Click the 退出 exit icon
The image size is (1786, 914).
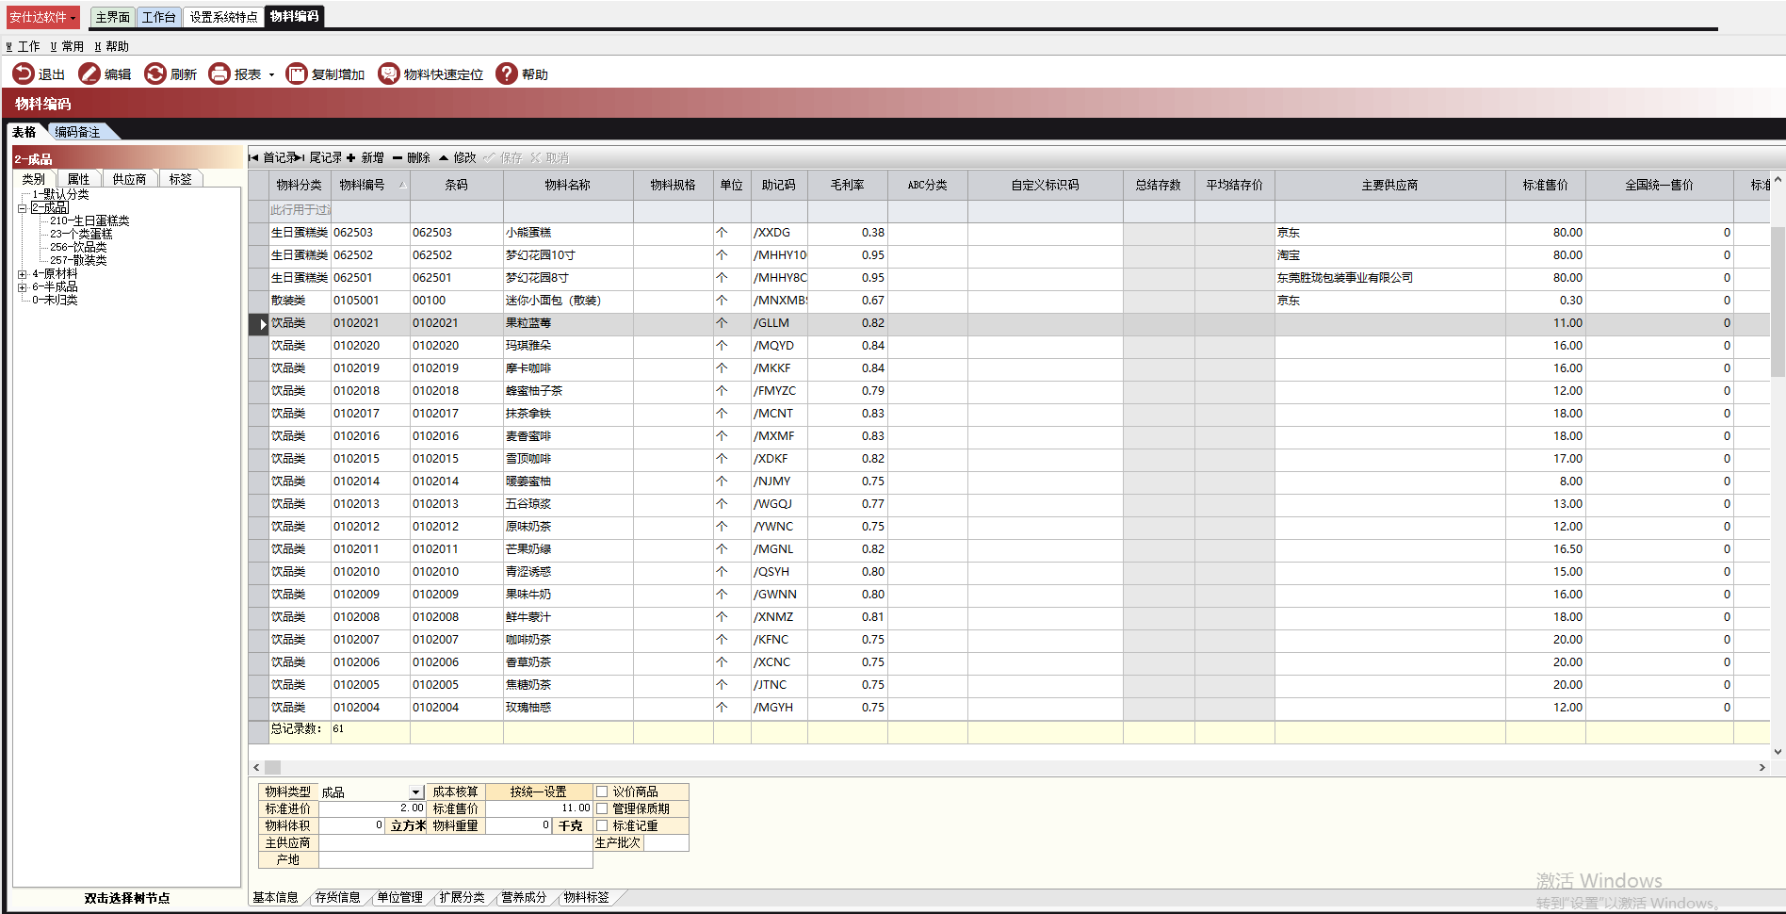click(x=23, y=73)
